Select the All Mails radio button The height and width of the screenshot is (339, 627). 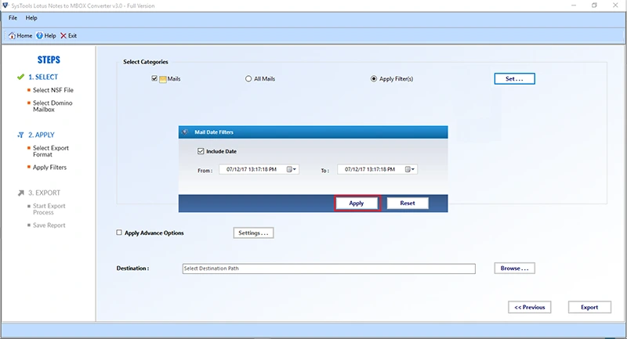(x=248, y=78)
